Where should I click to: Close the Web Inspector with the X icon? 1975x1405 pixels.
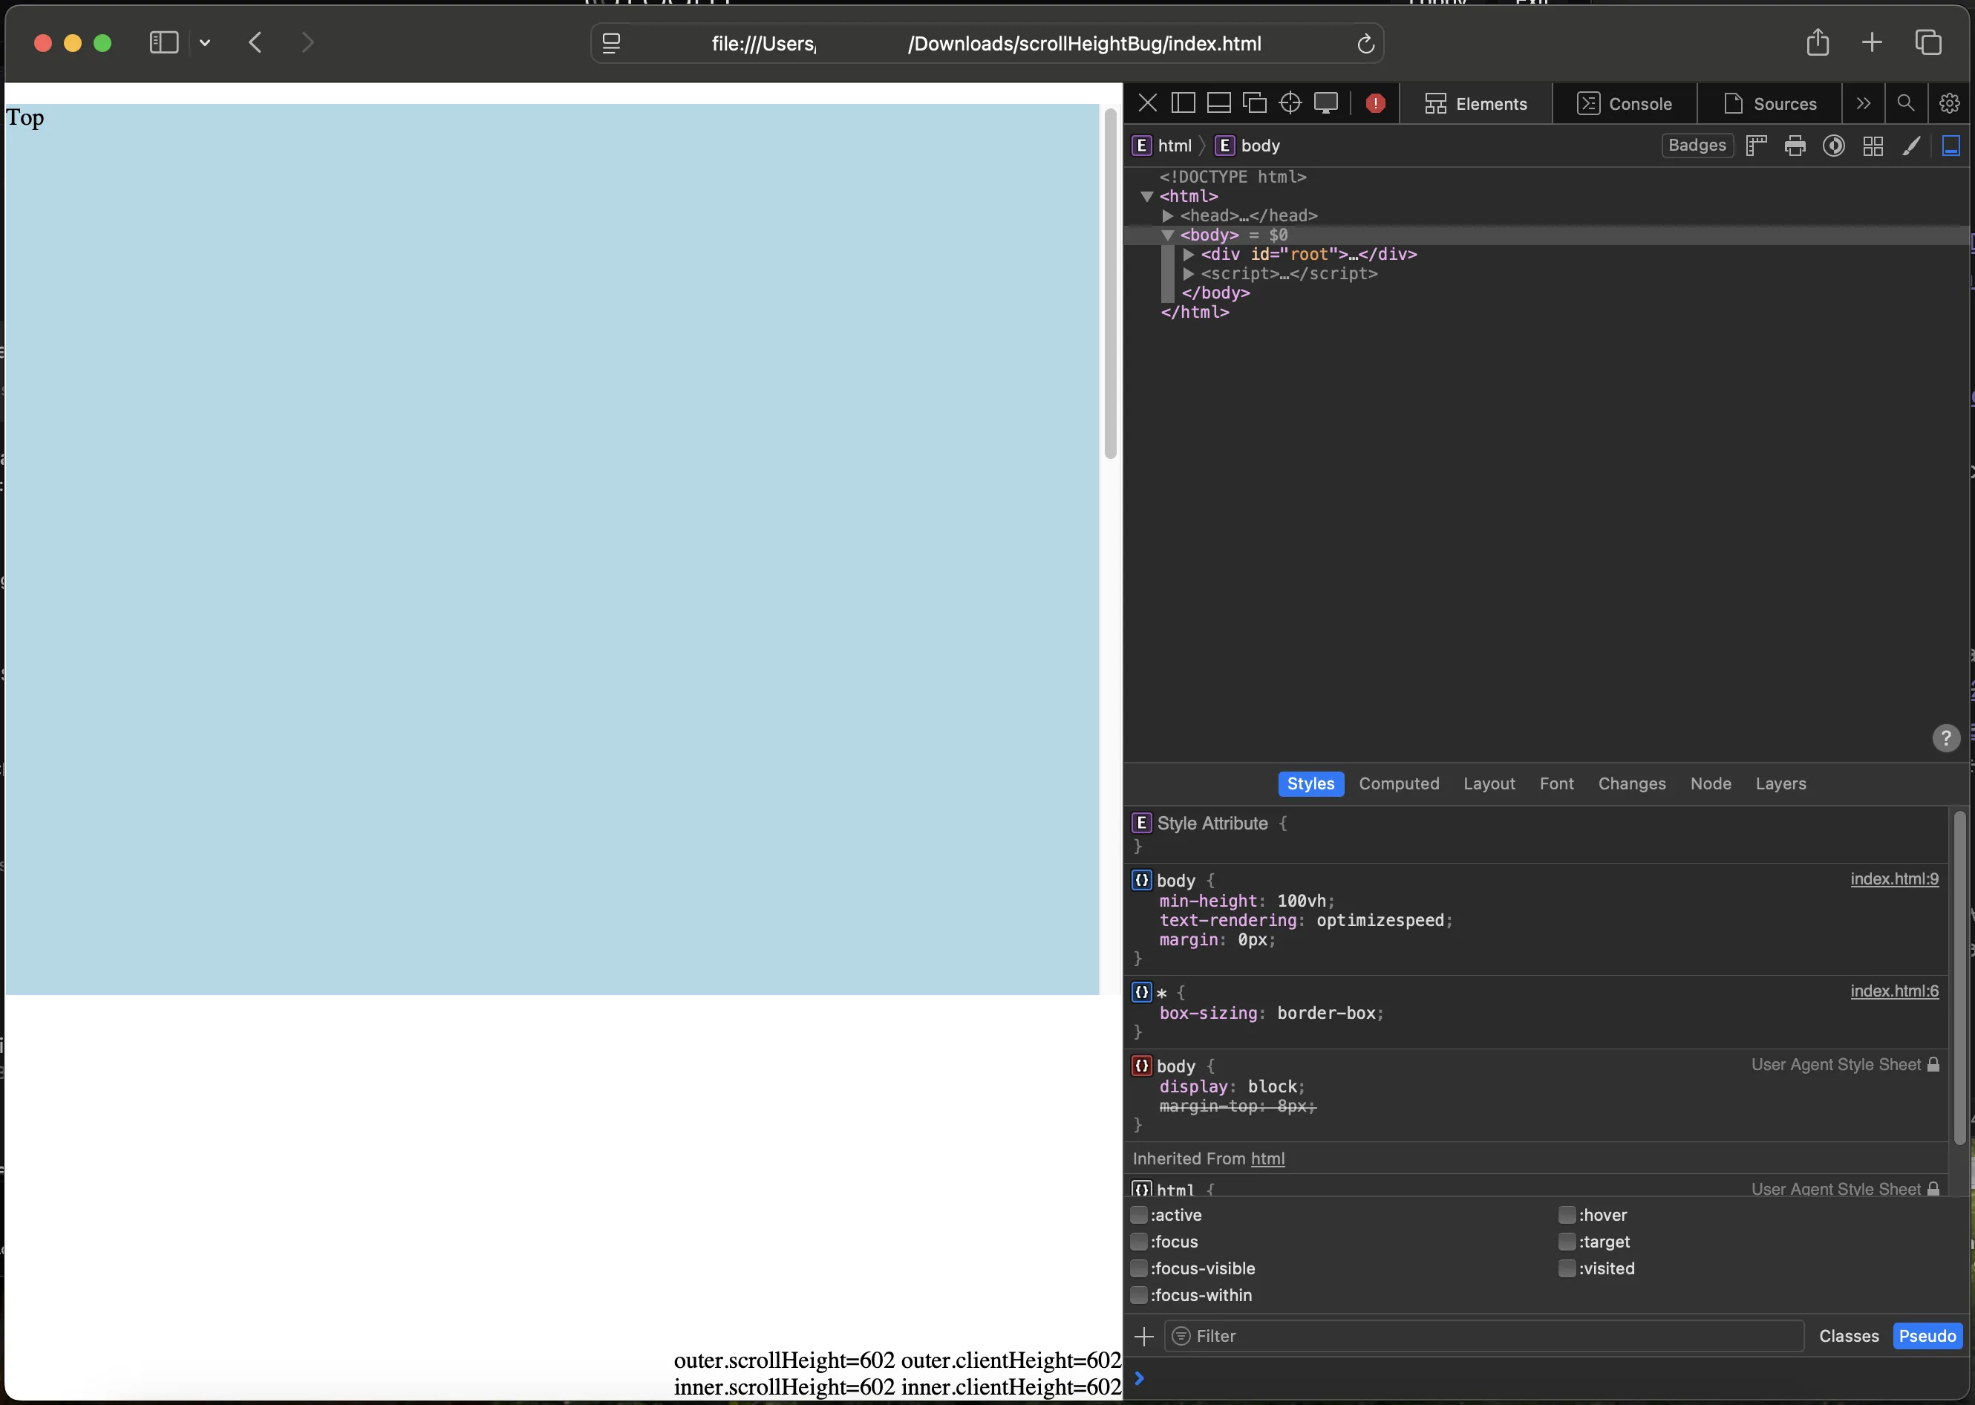(x=1147, y=104)
